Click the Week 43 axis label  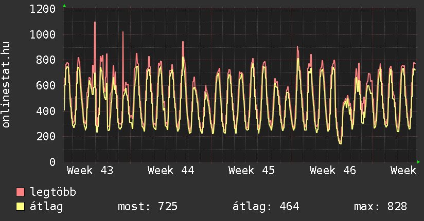90,171
